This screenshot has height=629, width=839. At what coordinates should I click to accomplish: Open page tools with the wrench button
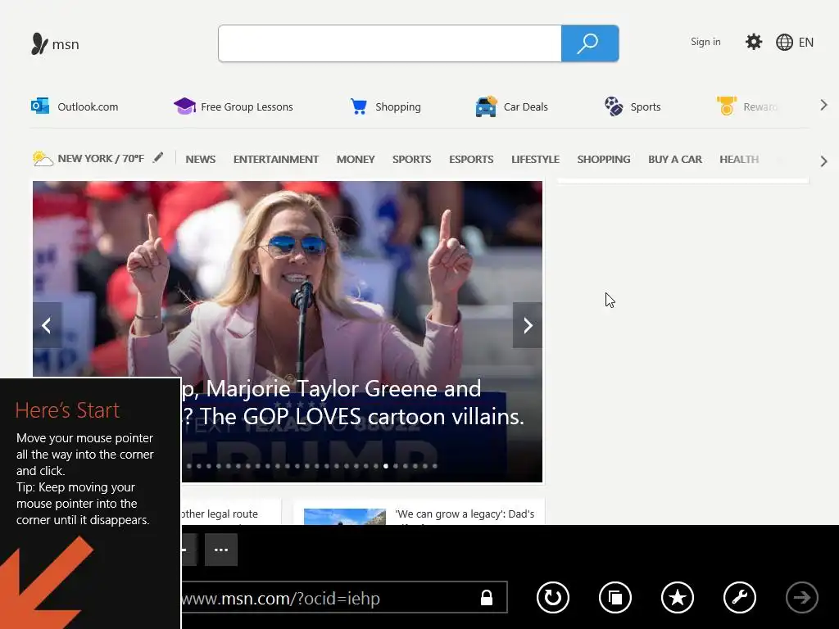click(x=740, y=597)
